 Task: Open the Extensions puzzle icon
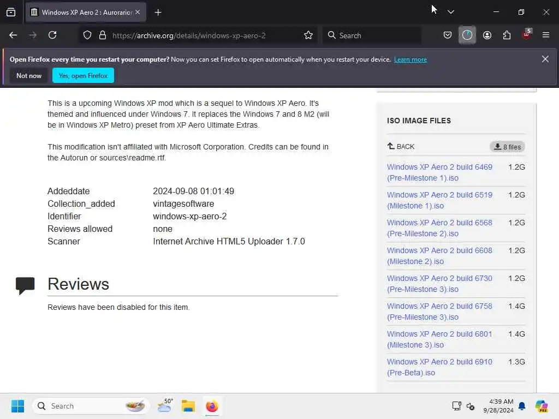(x=507, y=35)
